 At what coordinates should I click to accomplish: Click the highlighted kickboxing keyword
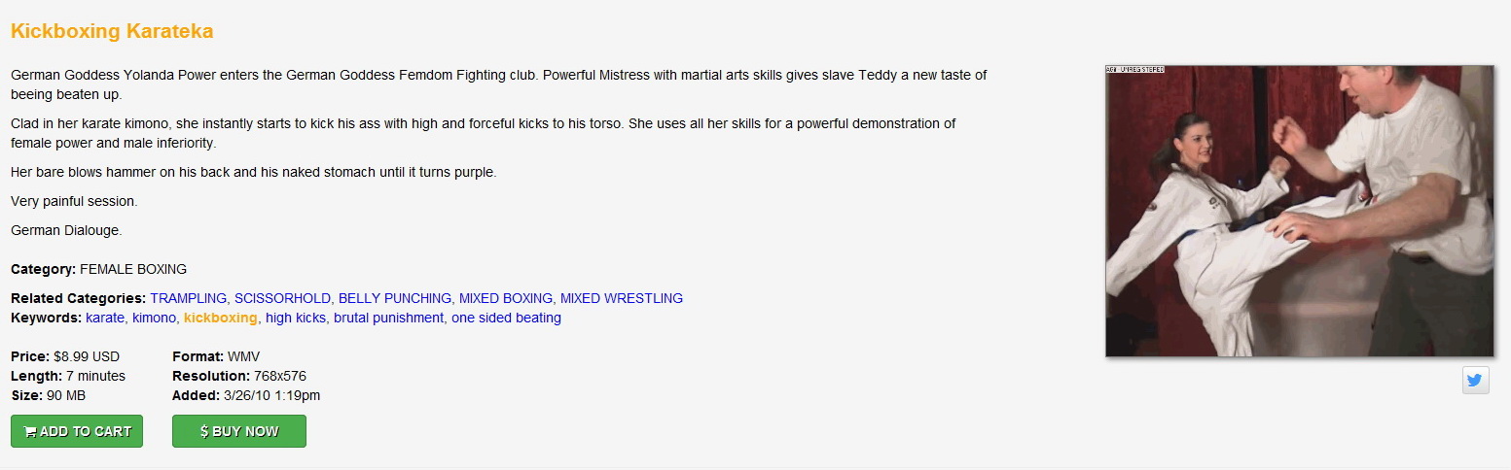[221, 318]
